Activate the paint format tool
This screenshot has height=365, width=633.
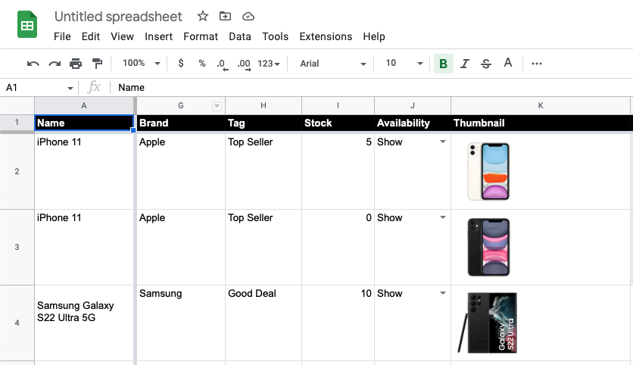(97, 64)
